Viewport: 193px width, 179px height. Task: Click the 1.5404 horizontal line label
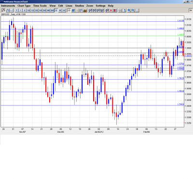point(180,104)
